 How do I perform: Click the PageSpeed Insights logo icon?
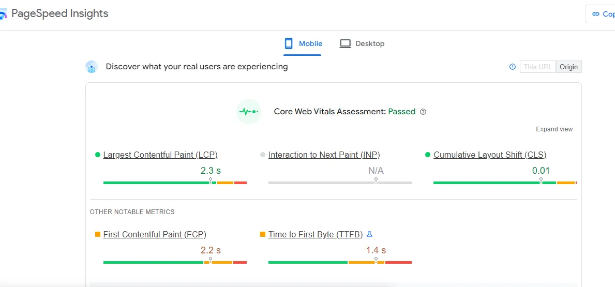[3, 14]
